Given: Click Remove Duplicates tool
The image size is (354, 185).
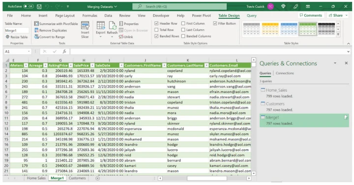Looking at the screenshot, I should [51, 31].
